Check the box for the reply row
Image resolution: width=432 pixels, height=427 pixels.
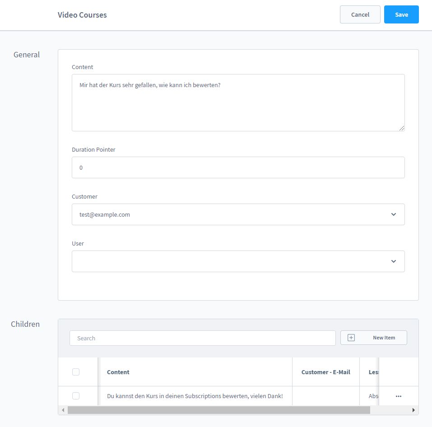pos(76,396)
